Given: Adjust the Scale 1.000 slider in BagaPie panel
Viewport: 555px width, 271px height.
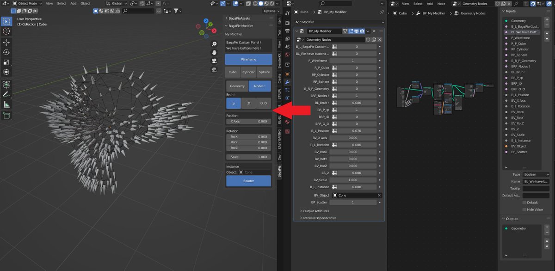Looking at the screenshot, I should (249, 157).
